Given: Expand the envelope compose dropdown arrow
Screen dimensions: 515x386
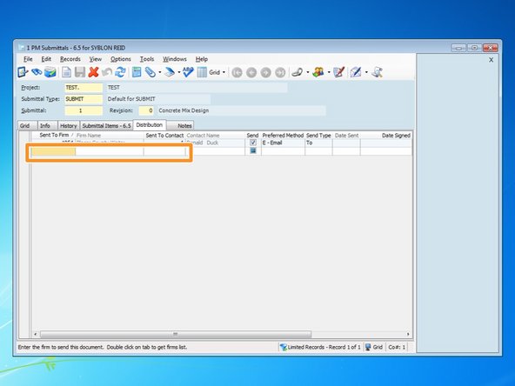Looking at the screenshot, I should point(366,72).
